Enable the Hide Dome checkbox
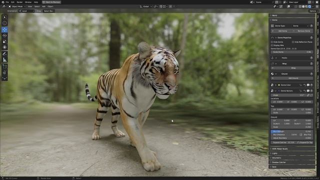Image resolution: width=320 pixels, height=180 pixels. pos(272,42)
